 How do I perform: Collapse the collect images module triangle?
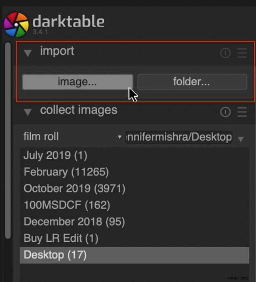coord(28,112)
